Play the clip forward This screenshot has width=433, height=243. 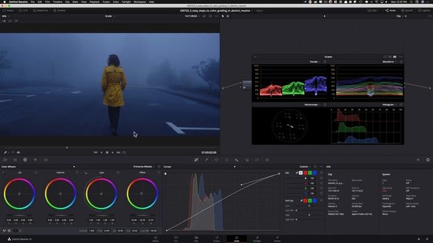coord(113,153)
